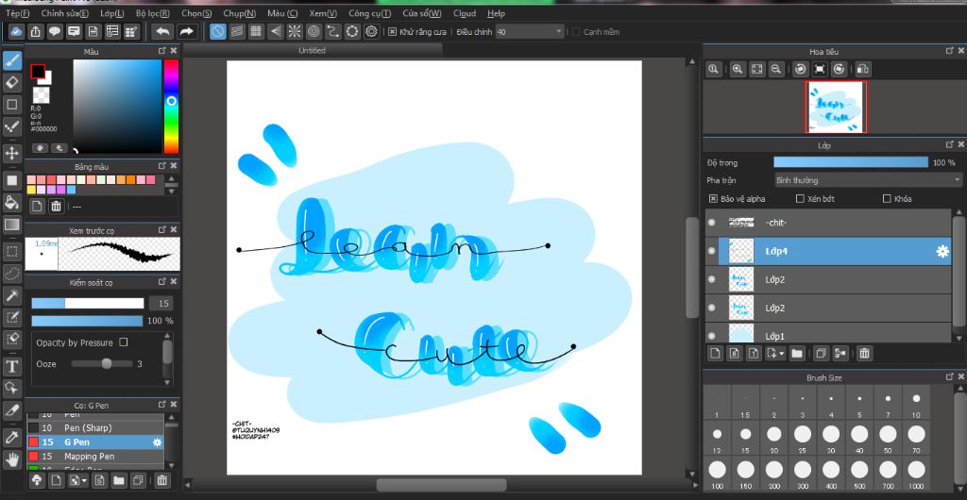Open G Pen brush settings gear
Screen dimensions: 967x500
(157, 442)
